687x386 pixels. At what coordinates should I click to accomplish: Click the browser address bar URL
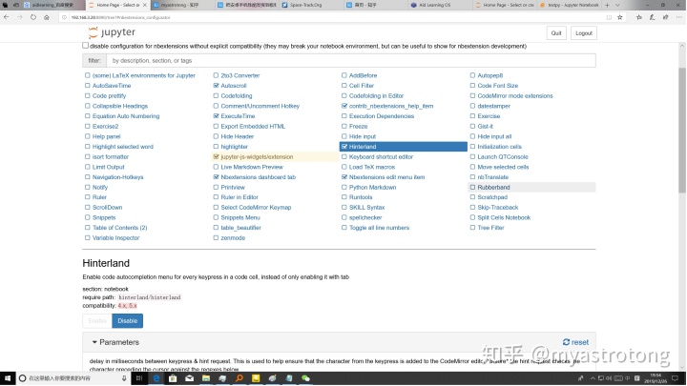pos(120,17)
